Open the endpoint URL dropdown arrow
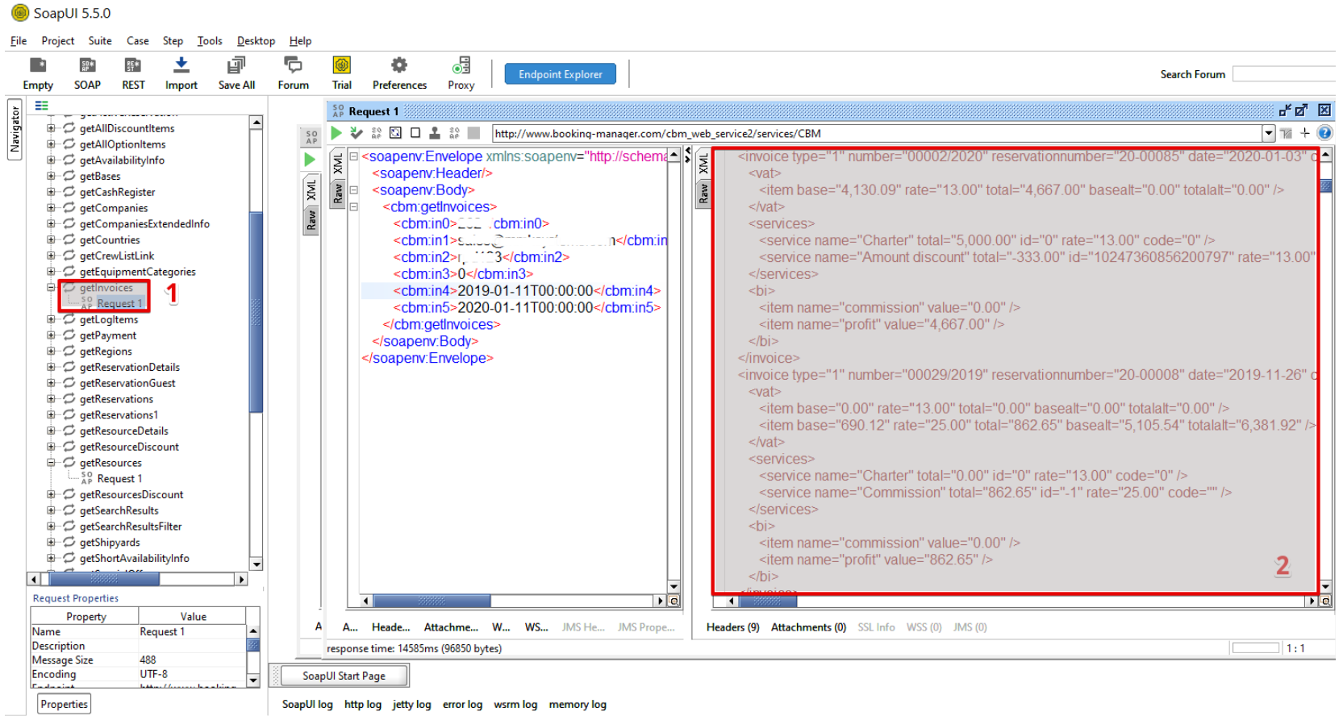Viewport: 1343px width, 720px height. pyautogui.click(x=1269, y=133)
